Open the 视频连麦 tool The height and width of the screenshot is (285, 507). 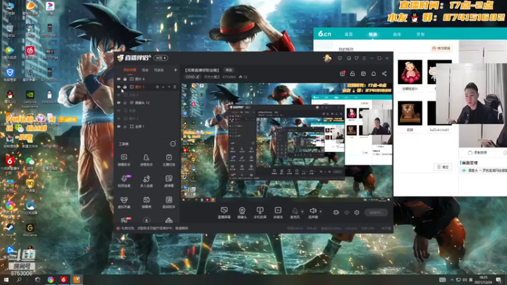point(124,181)
